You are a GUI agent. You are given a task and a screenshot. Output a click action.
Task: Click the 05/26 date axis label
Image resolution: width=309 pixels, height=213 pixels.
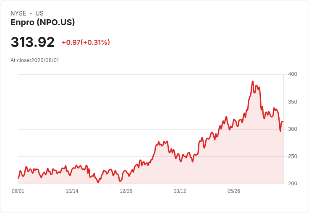pyautogui.click(x=234, y=191)
